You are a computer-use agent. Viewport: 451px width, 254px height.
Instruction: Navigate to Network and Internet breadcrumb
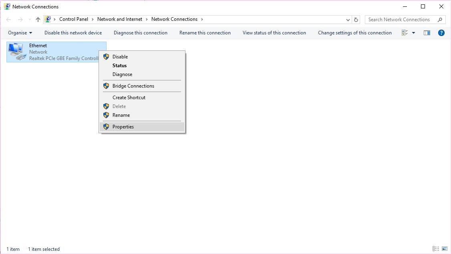pos(119,19)
